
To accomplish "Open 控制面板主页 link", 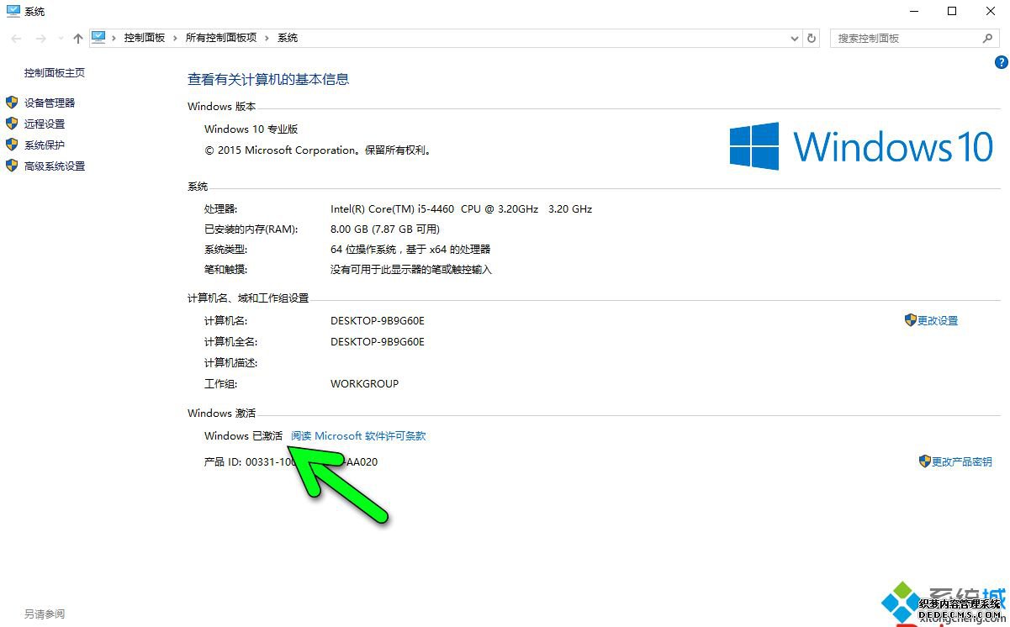I will coord(55,73).
